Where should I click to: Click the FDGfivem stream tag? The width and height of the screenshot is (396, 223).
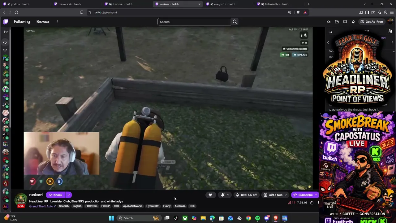pyautogui.click(x=91, y=206)
